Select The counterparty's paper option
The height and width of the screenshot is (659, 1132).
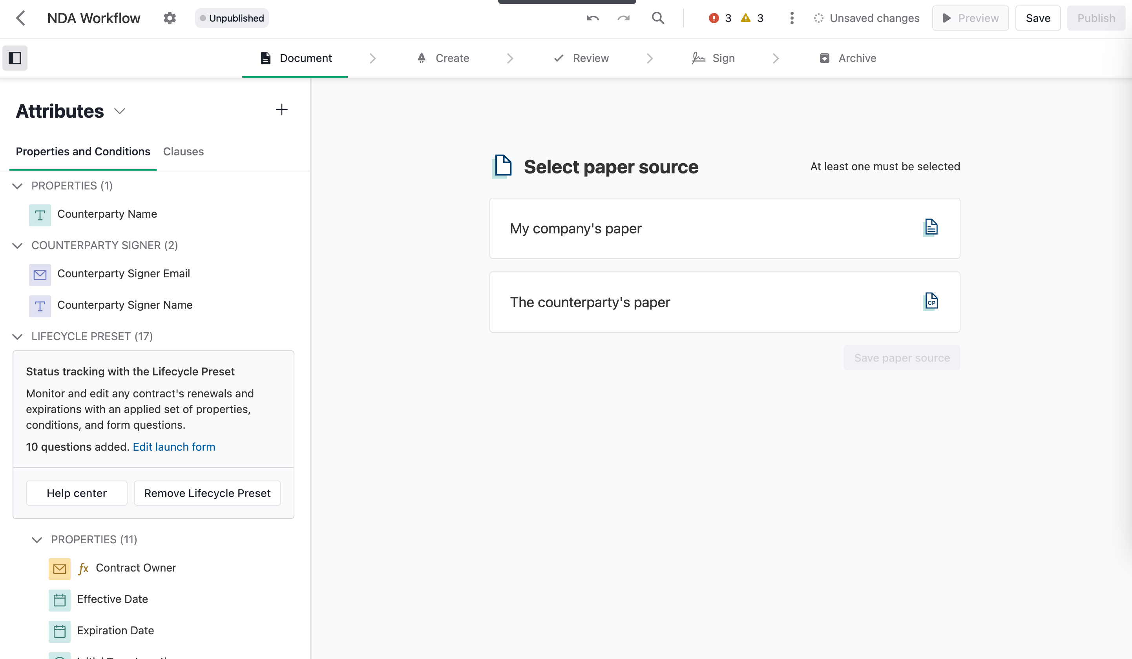(x=724, y=302)
